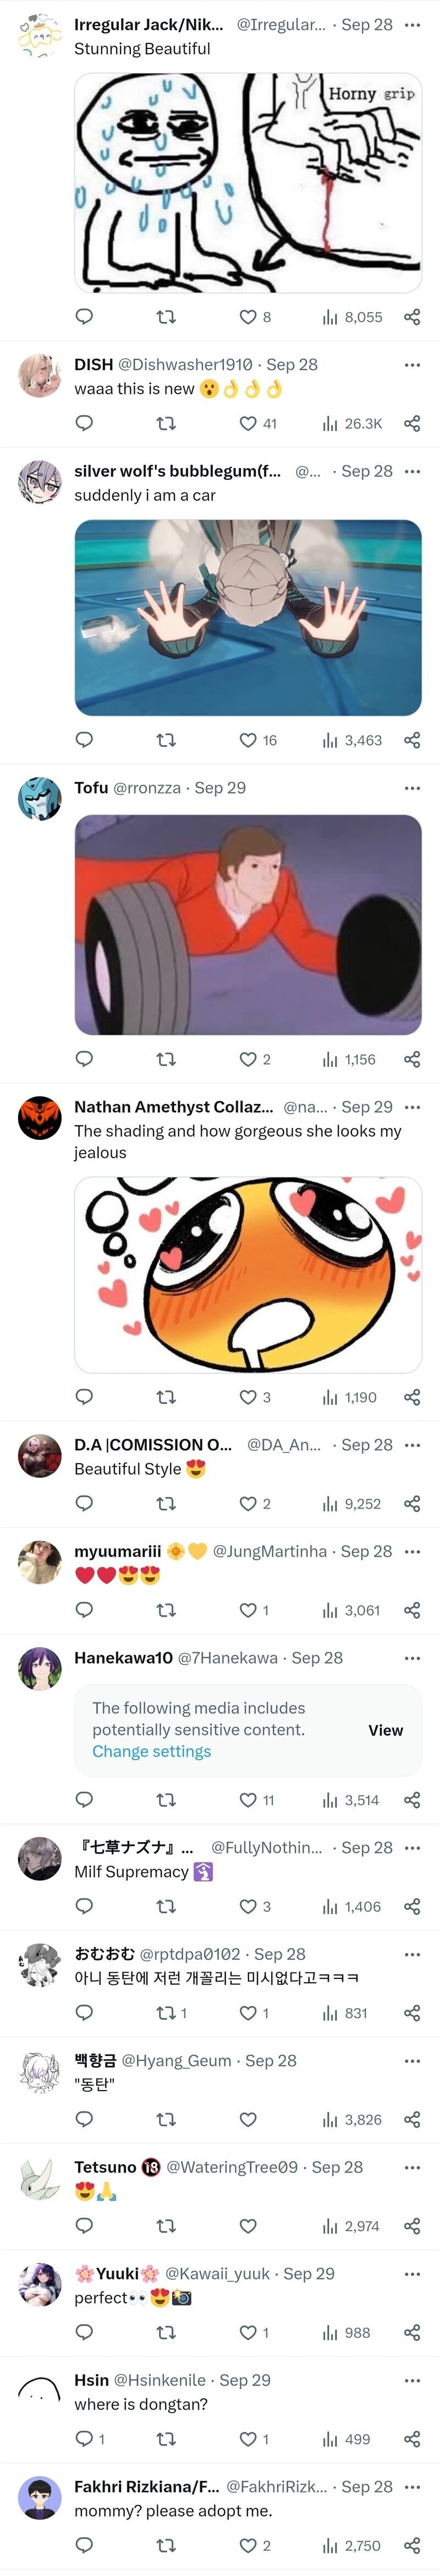Reply to Hsin's "where is dongtan?" tweet
Viewport: 440px width, 2576px height.
[x=85, y=2439]
